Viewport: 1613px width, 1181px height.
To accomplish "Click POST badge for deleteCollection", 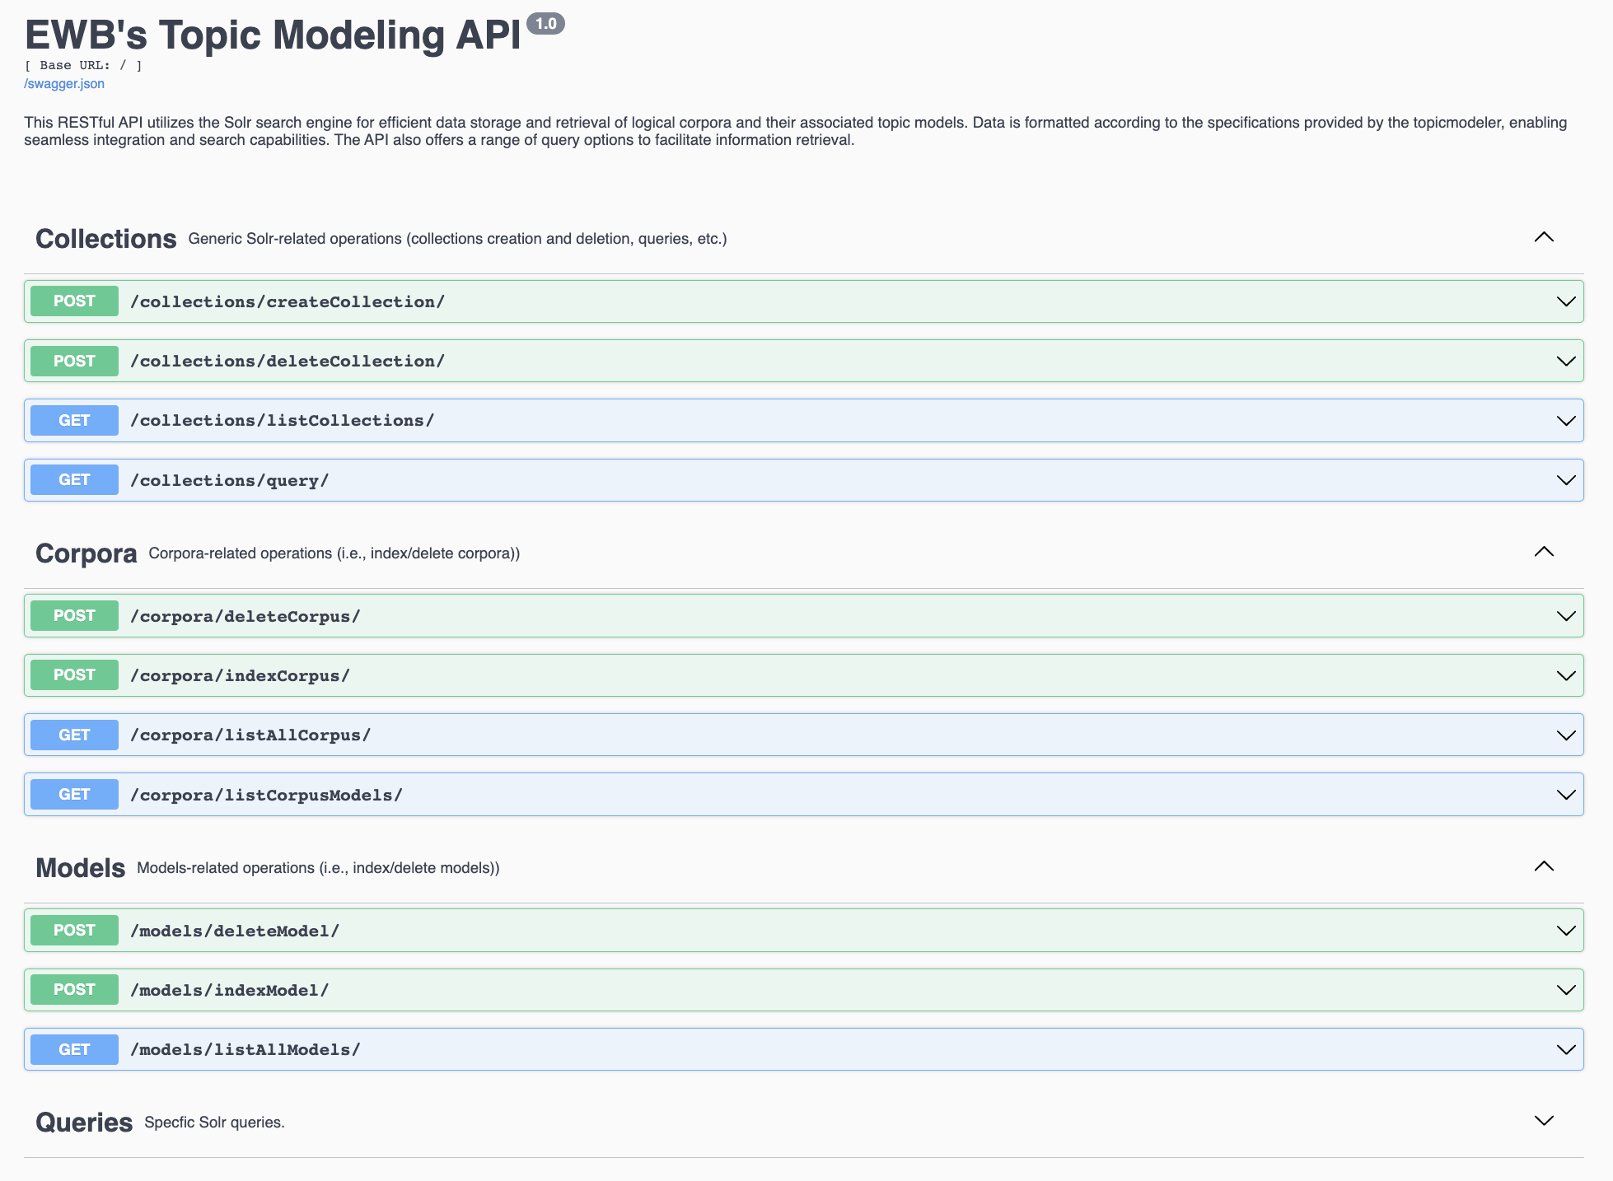I will (x=74, y=361).
